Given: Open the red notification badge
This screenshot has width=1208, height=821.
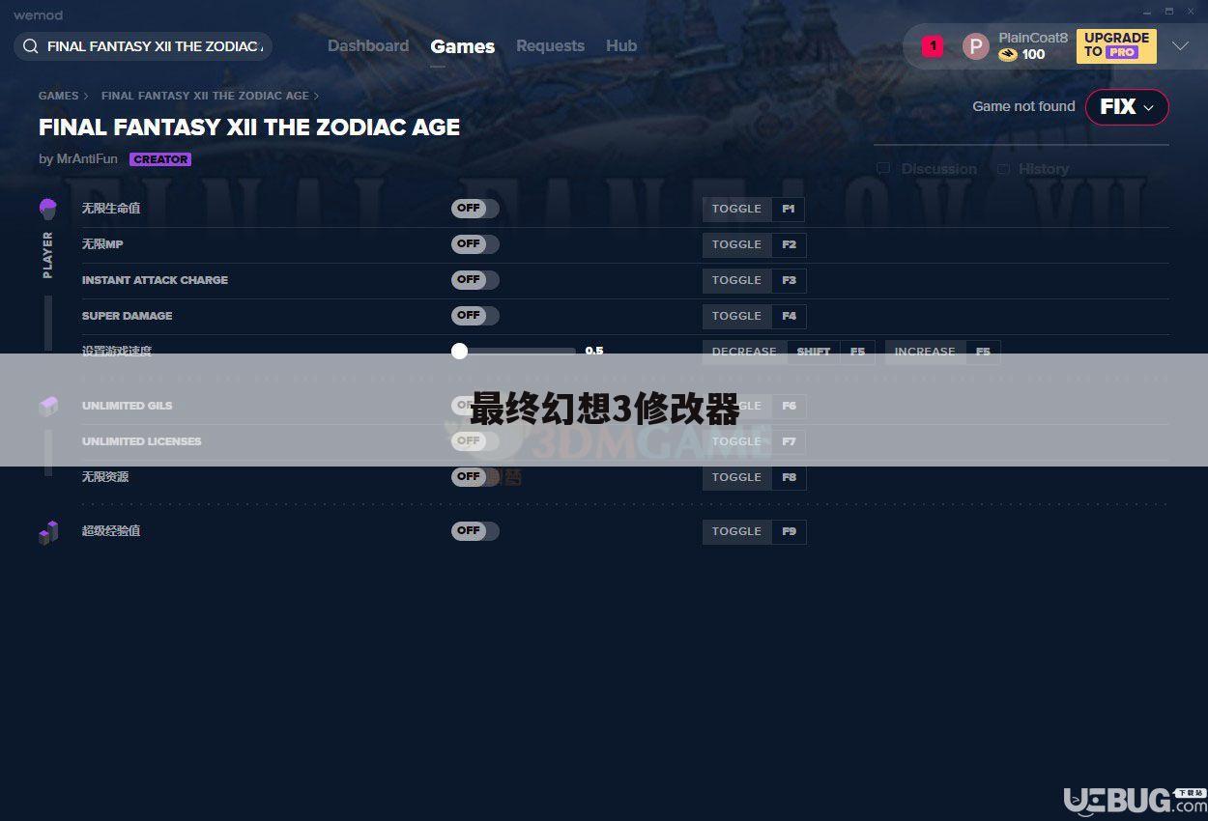Looking at the screenshot, I should click(x=933, y=45).
